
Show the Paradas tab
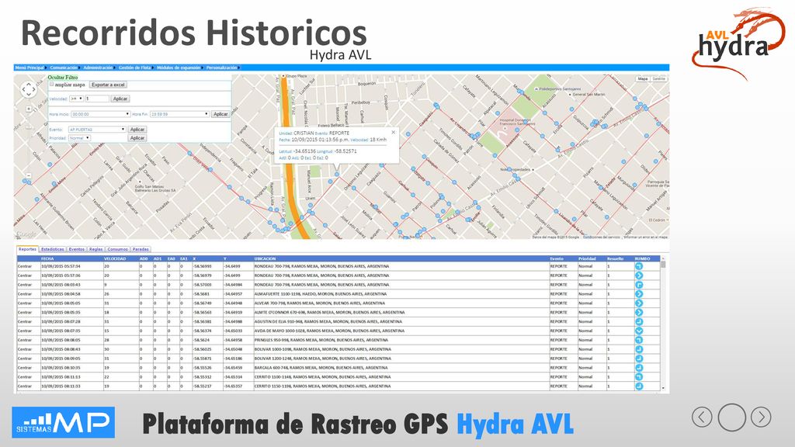[141, 249]
